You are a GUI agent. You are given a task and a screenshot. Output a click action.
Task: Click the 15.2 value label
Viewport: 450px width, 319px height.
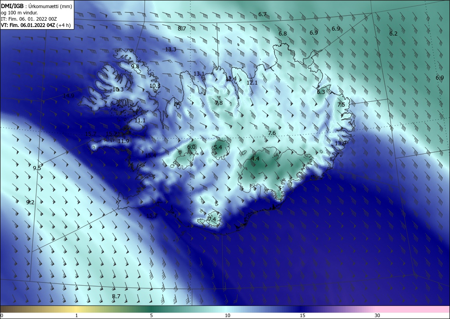(x=111, y=134)
